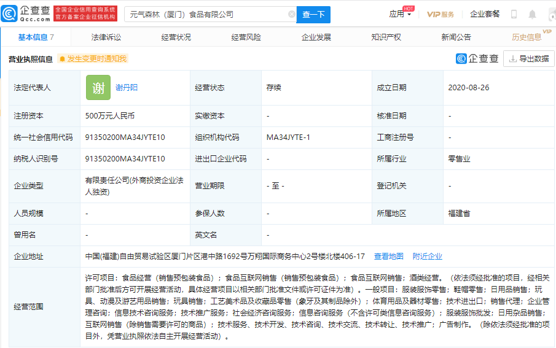Click the region value 福建省
Viewport: 556px width, 348px height.
459,214
